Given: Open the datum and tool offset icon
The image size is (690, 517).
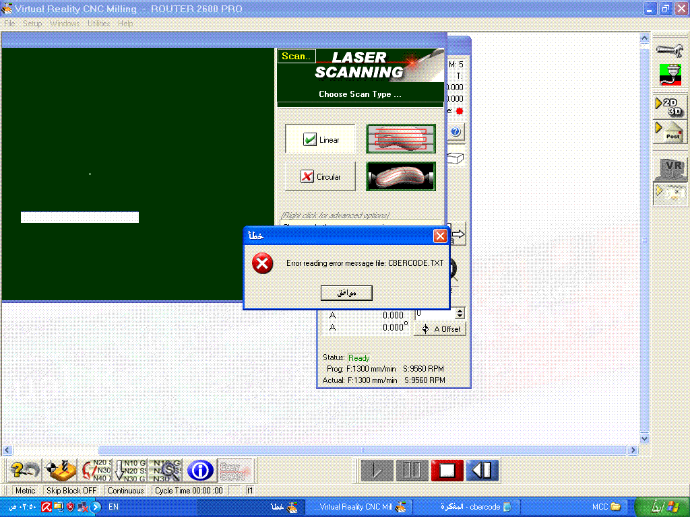Looking at the screenshot, I should [61, 470].
